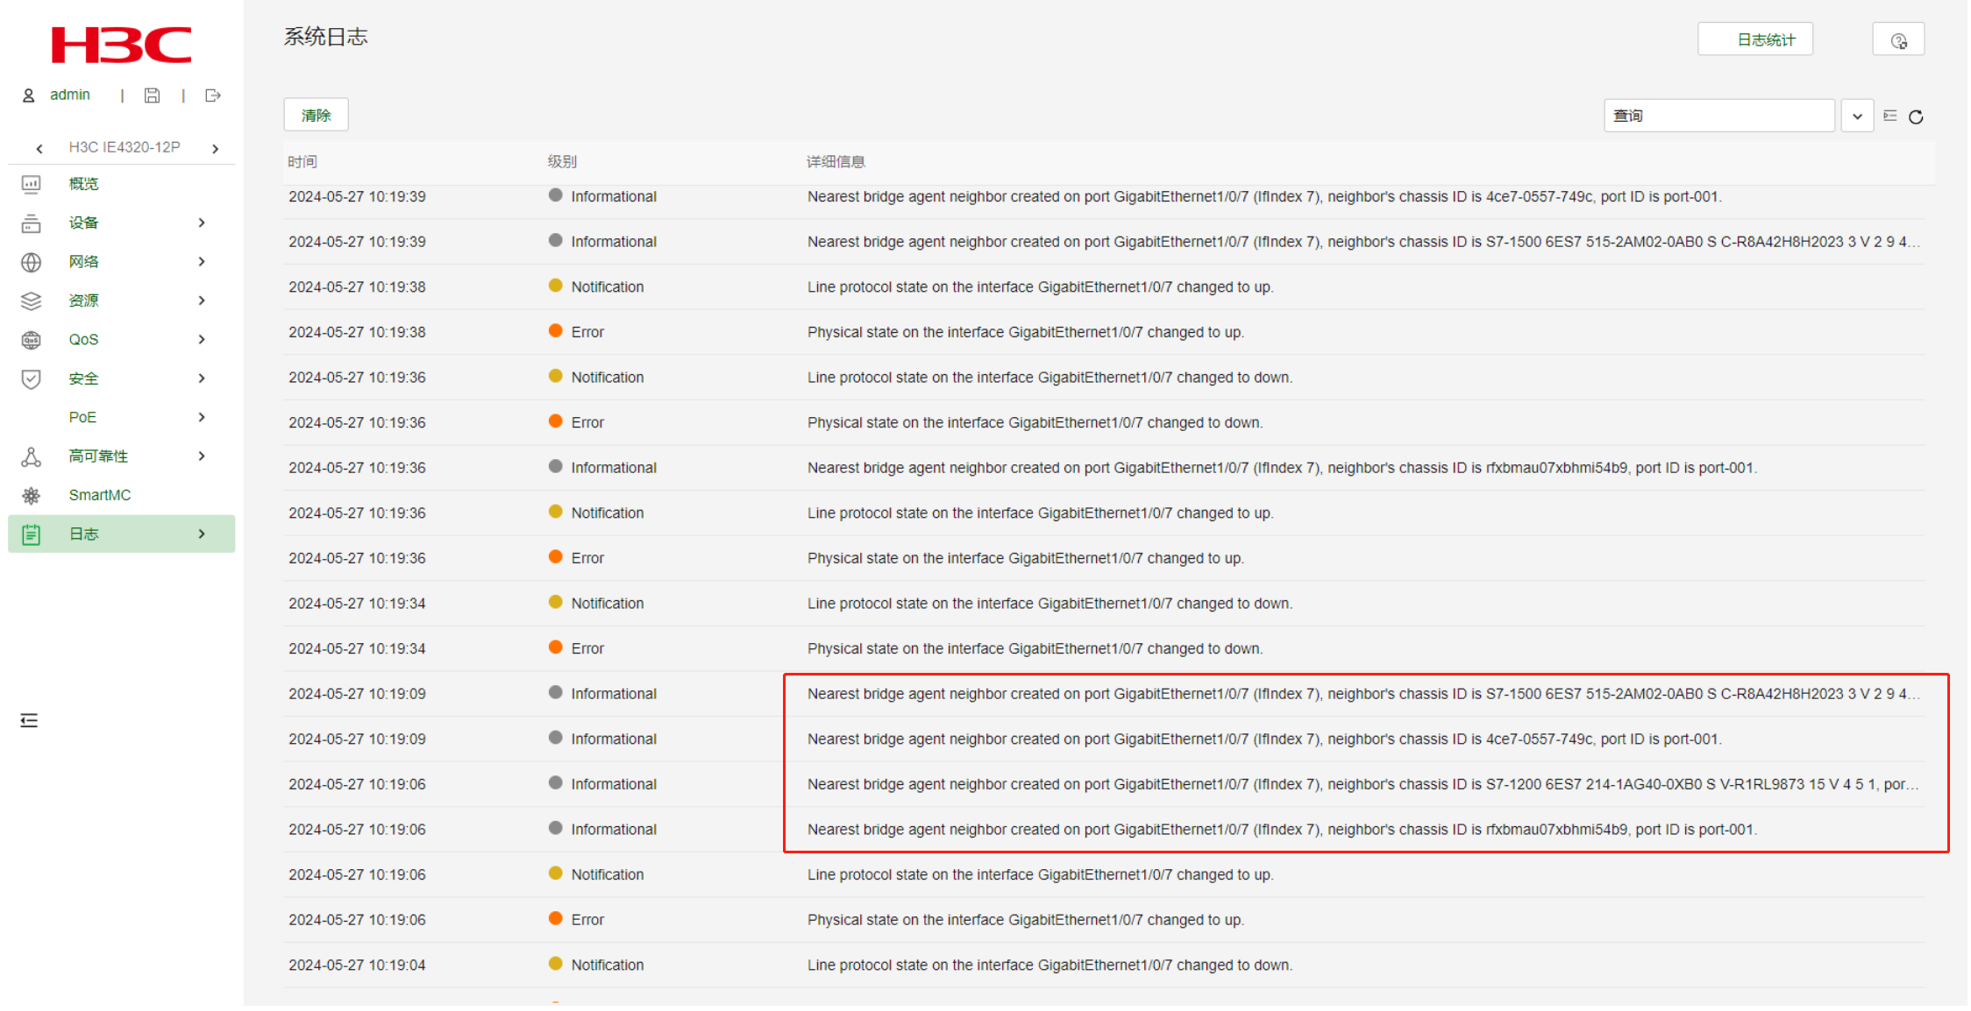Expand the 安全 menu section
Screen dimensions: 1971x1011
tap(84, 378)
